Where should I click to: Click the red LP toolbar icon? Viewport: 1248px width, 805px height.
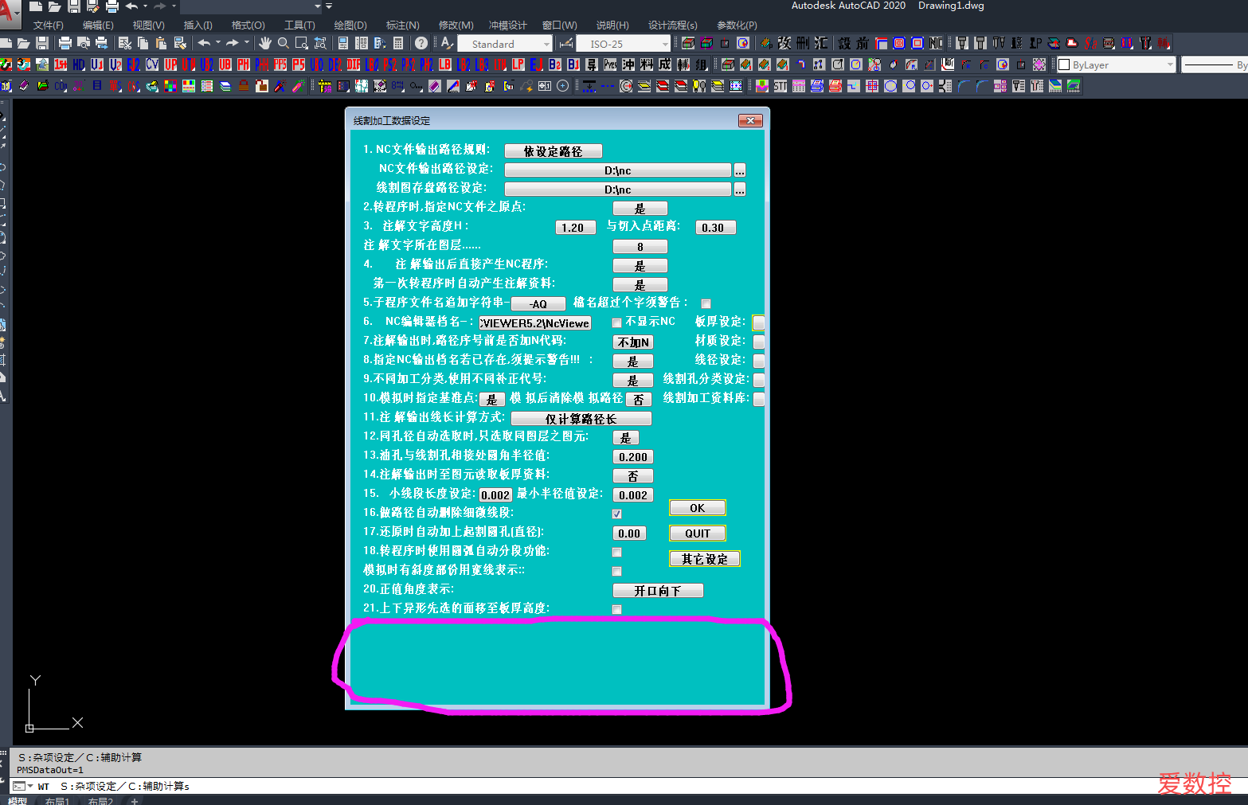518,64
